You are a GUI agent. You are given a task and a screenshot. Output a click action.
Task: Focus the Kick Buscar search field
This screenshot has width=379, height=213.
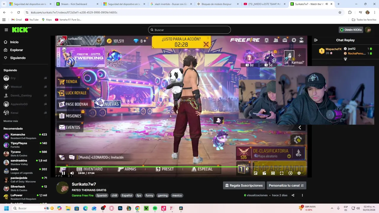(x=189, y=30)
